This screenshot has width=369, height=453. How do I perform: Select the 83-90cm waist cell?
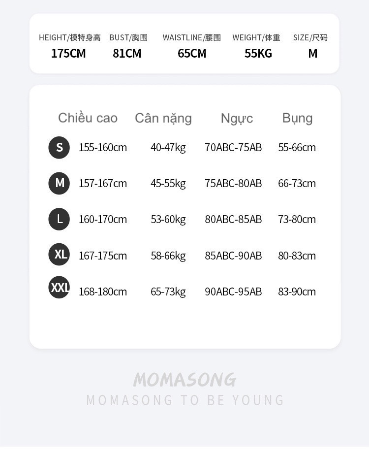point(297,291)
